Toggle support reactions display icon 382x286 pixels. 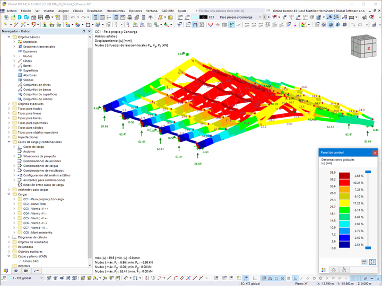[x=231, y=24]
